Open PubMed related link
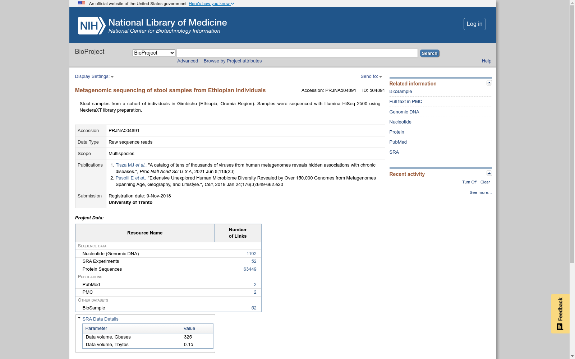The image size is (575, 359). pyautogui.click(x=398, y=142)
